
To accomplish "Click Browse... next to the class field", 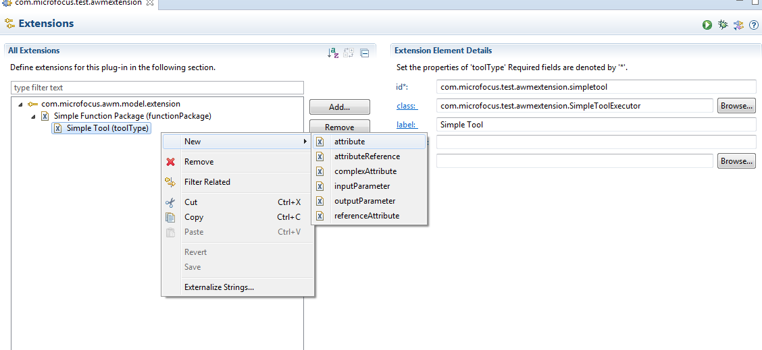I will (736, 106).
